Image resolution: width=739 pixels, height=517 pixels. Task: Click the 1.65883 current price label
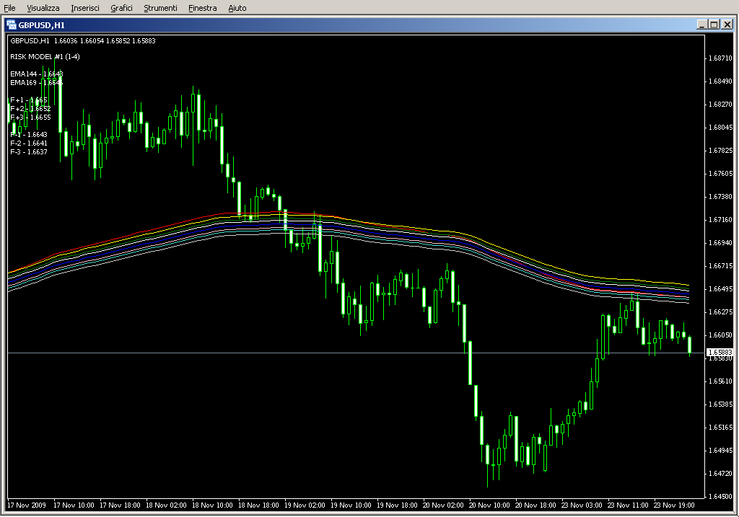[x=720, y=352]
